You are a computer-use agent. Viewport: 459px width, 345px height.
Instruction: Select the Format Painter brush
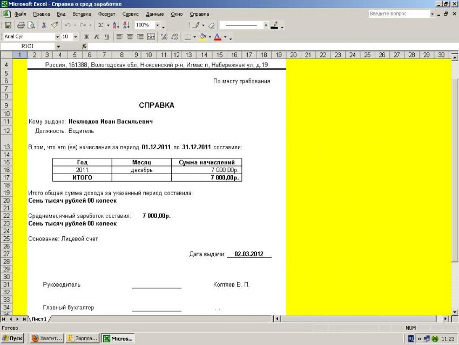pyautogui.click(x=54, y=25)
